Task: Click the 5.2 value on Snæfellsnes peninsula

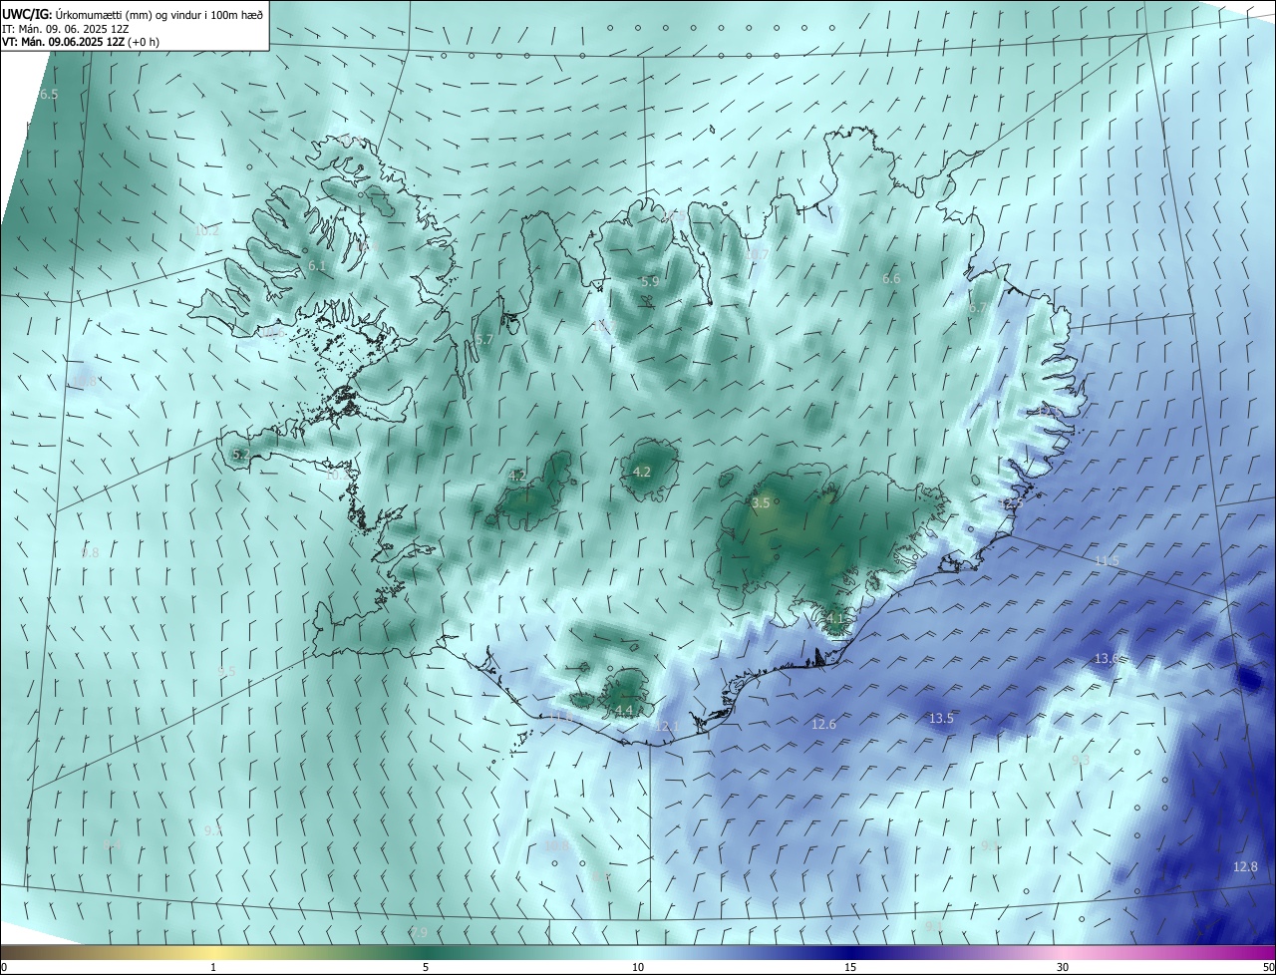Action: click(241, 455)
